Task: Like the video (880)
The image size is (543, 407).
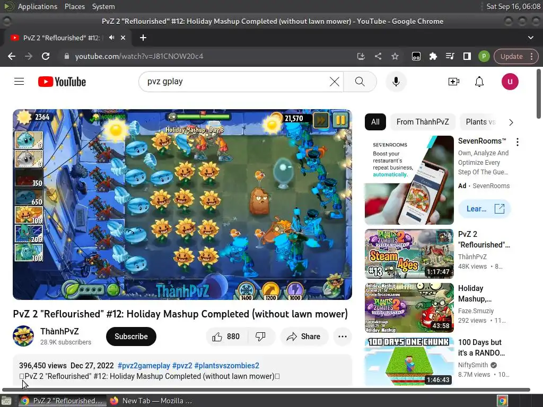Action: coord(226,337)
